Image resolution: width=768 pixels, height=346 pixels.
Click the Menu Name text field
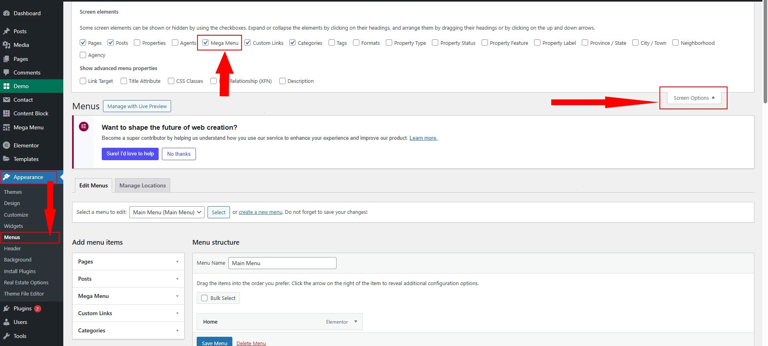[282, 263]
